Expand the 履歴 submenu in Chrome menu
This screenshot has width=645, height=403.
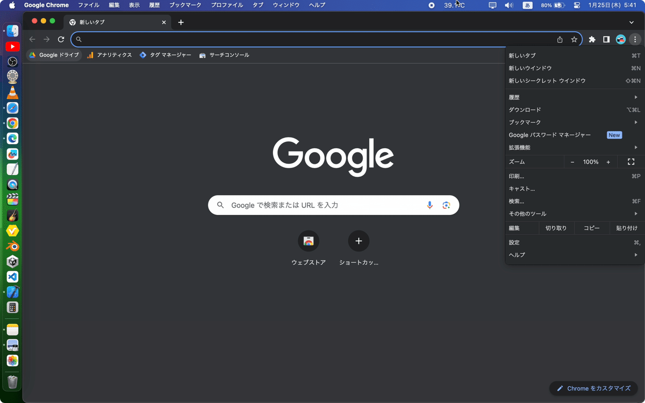[x=575, y=97]
